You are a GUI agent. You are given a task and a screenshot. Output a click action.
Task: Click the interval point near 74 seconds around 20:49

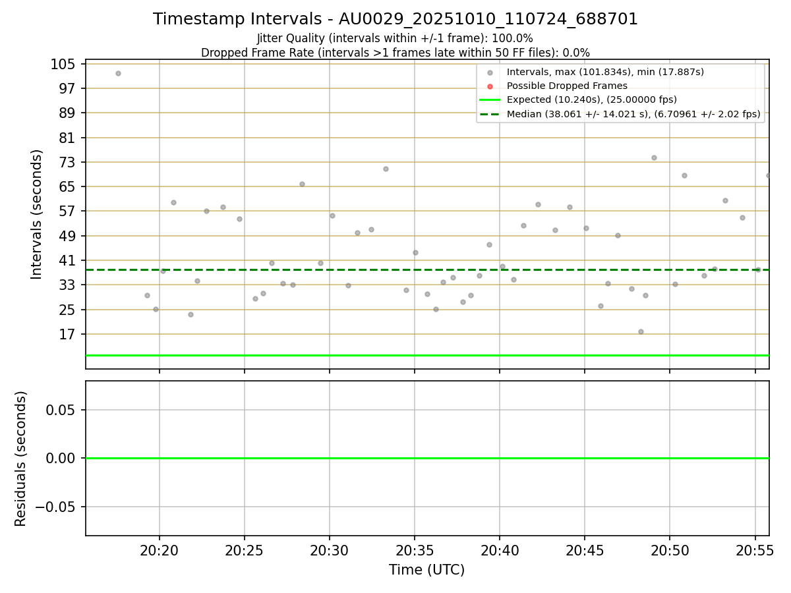(654, 157)
